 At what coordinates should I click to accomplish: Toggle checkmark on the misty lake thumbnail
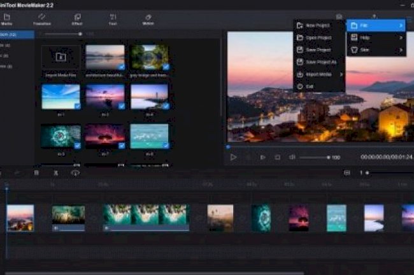(x=121, y=67)
